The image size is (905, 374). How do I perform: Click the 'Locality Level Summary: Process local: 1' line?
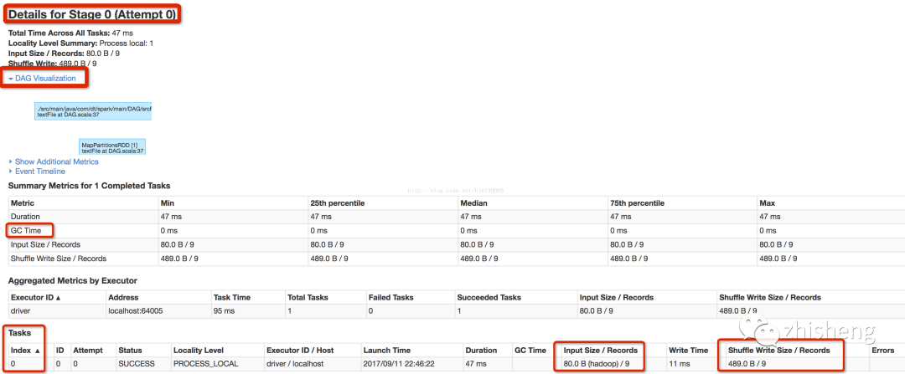pyautogui.click(x=80, y=44)
